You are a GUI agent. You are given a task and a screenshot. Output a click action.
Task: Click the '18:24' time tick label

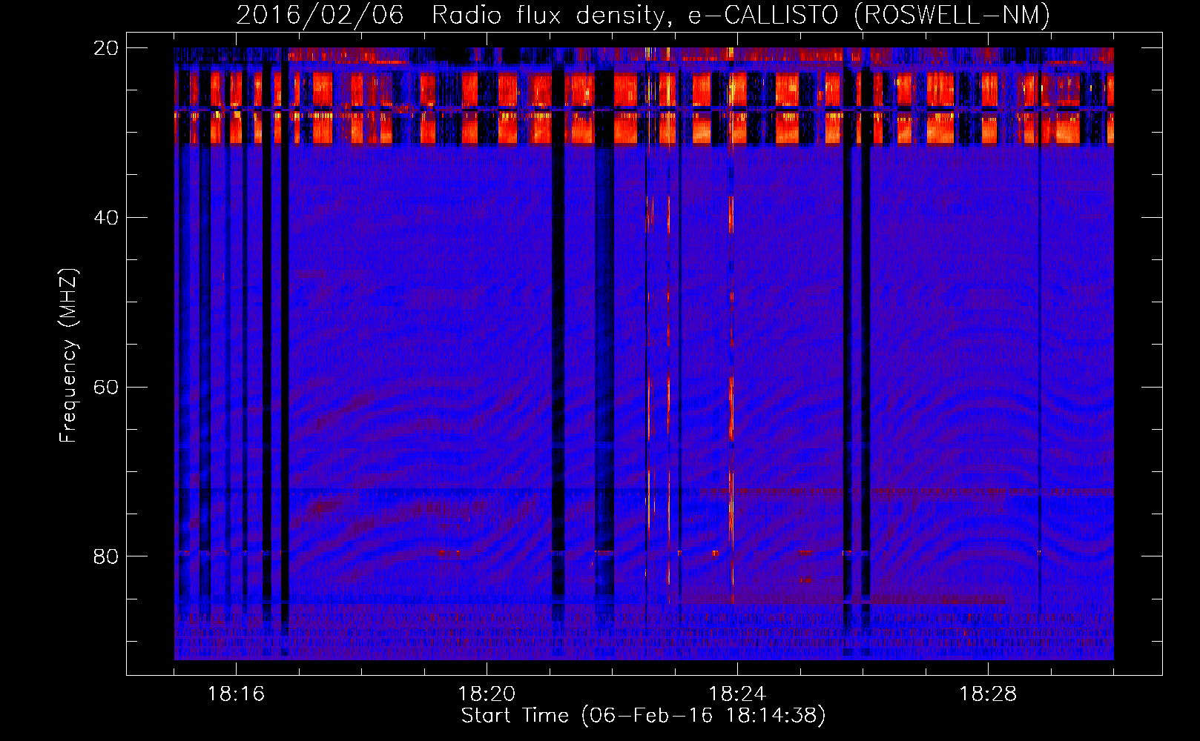coord(737,694)
